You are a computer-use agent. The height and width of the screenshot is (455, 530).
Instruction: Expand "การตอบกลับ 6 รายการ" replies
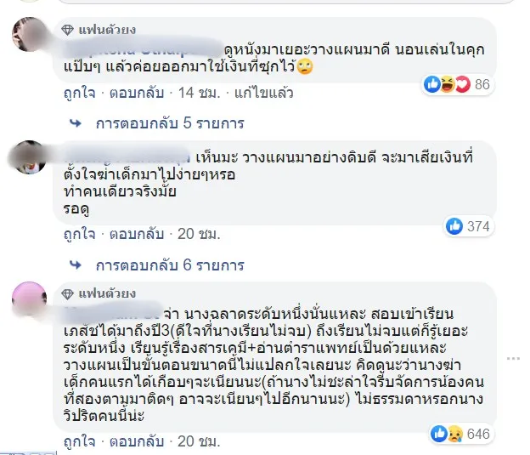(x=170, y=264)
